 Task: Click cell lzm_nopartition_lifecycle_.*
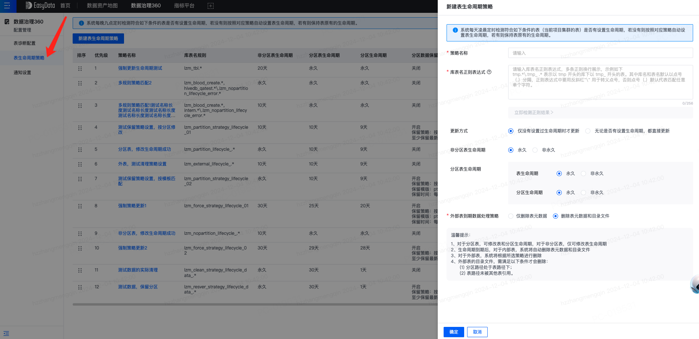212,233
